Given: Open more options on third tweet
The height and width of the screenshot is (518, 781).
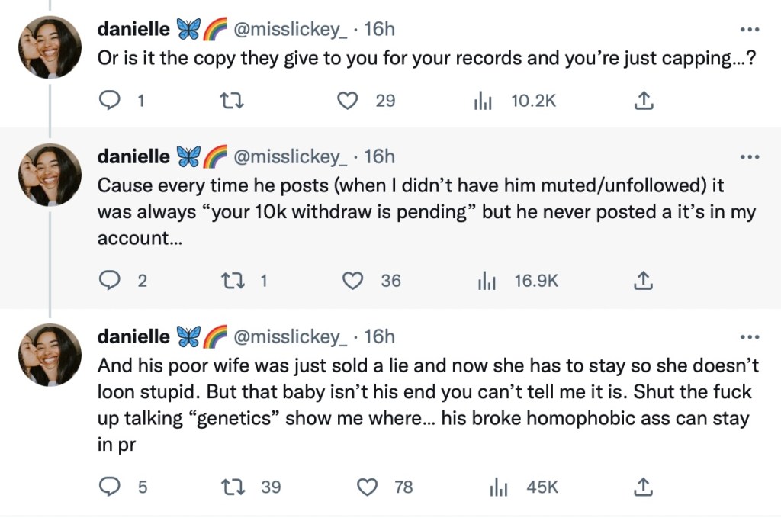Looking at the screenshot, I should (750, 337).
